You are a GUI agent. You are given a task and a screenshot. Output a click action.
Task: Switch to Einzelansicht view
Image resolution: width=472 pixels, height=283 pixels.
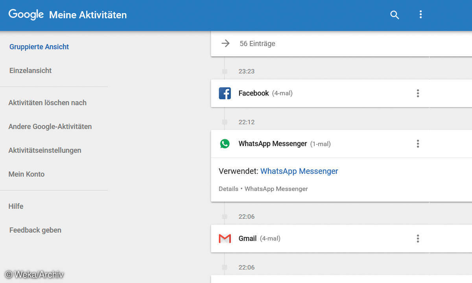click(31, 71)
